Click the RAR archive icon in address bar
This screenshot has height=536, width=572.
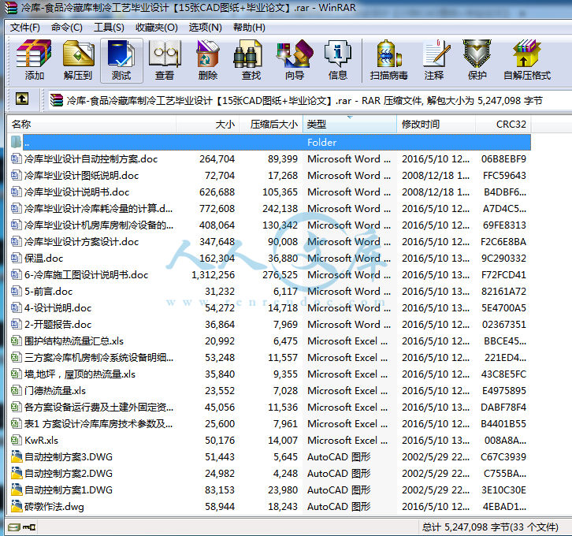coord(57,100)
